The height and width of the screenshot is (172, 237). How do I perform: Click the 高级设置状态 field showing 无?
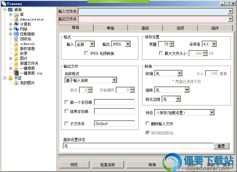click(138, 146)
